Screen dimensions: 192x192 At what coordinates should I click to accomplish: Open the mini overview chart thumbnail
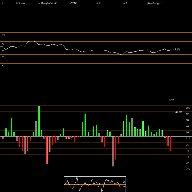95,184
